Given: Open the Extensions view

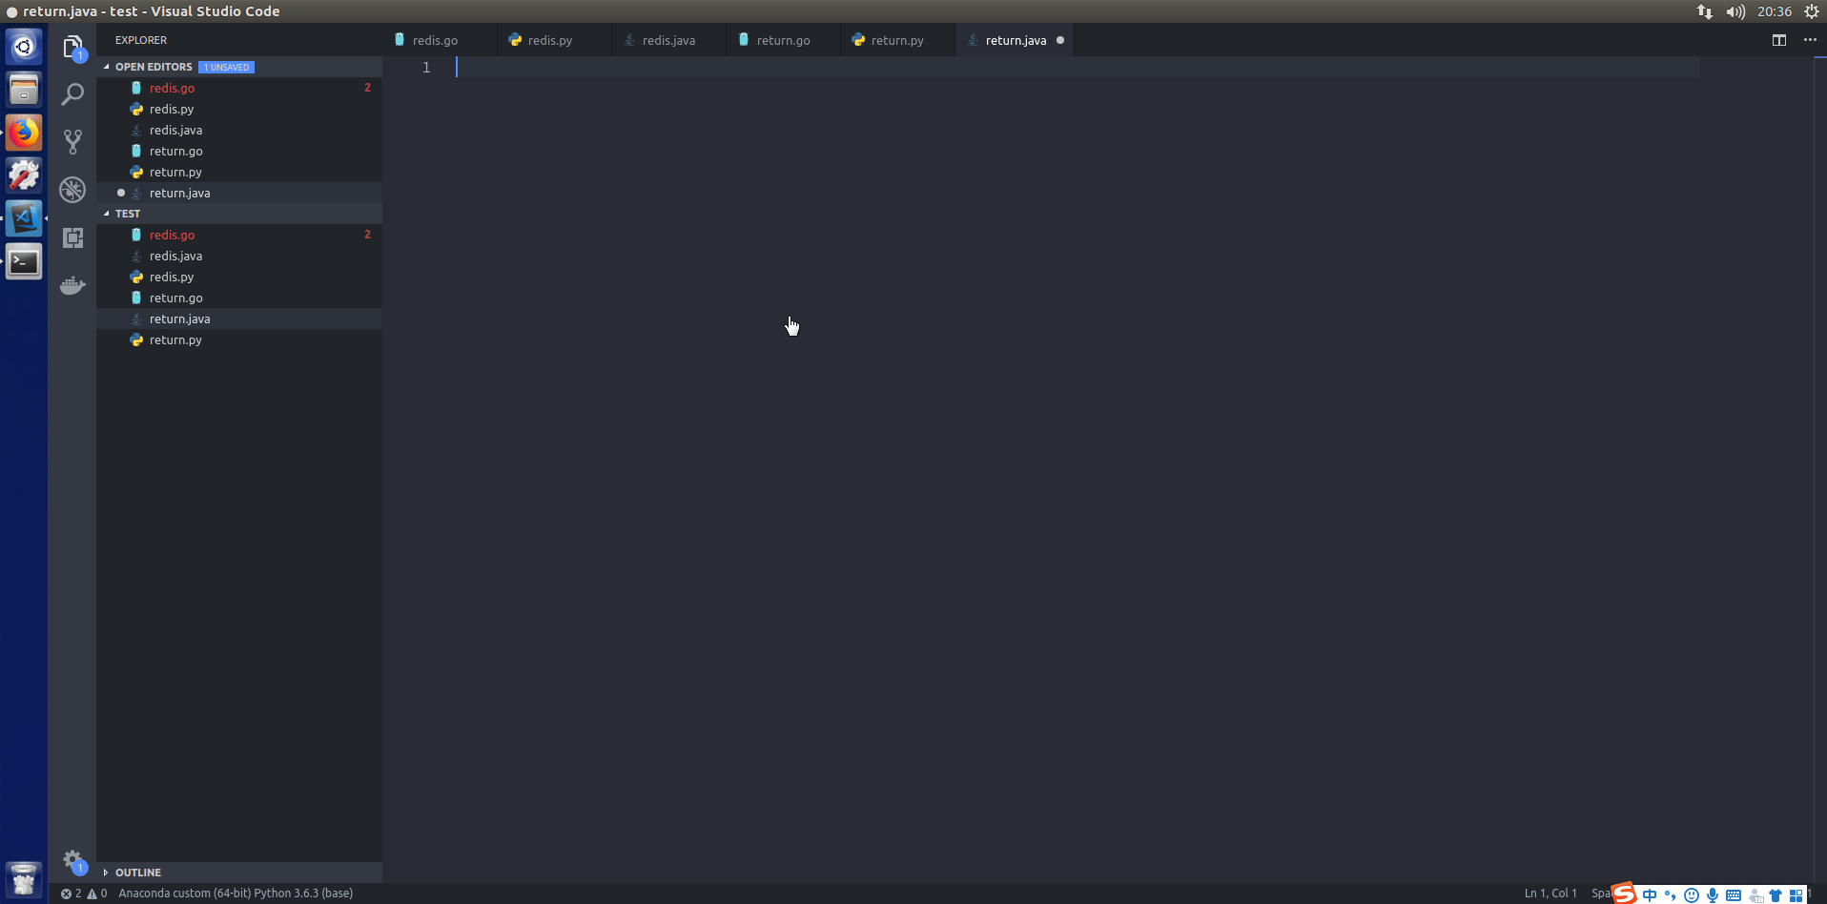Looking at the screenshot, I should tap(72, 237).
